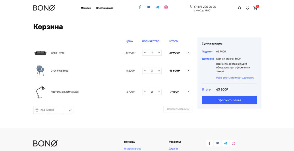Image resolution: width=294 pixels, height=151 pixels.
Task: Click the 63 200₽ order total
Action: pos(222,89)
